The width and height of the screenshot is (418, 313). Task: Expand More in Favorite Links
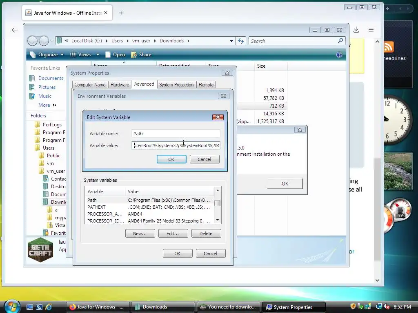47,105
